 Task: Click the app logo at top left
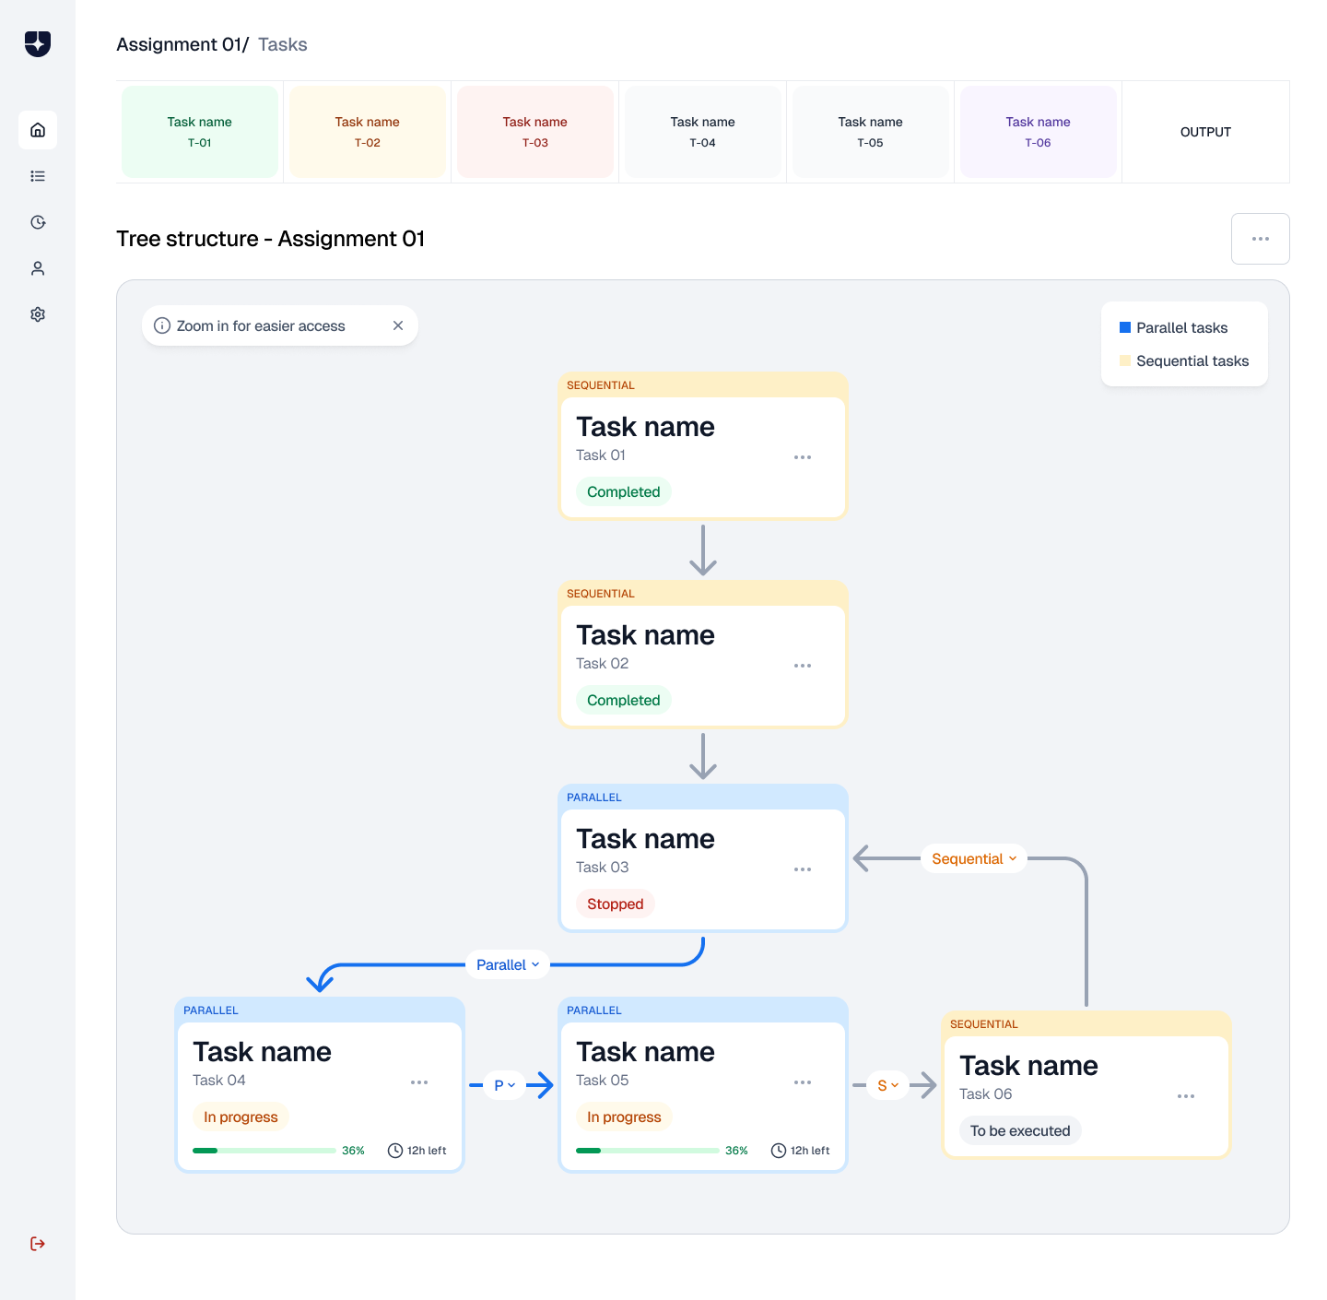tap(38, 43)
